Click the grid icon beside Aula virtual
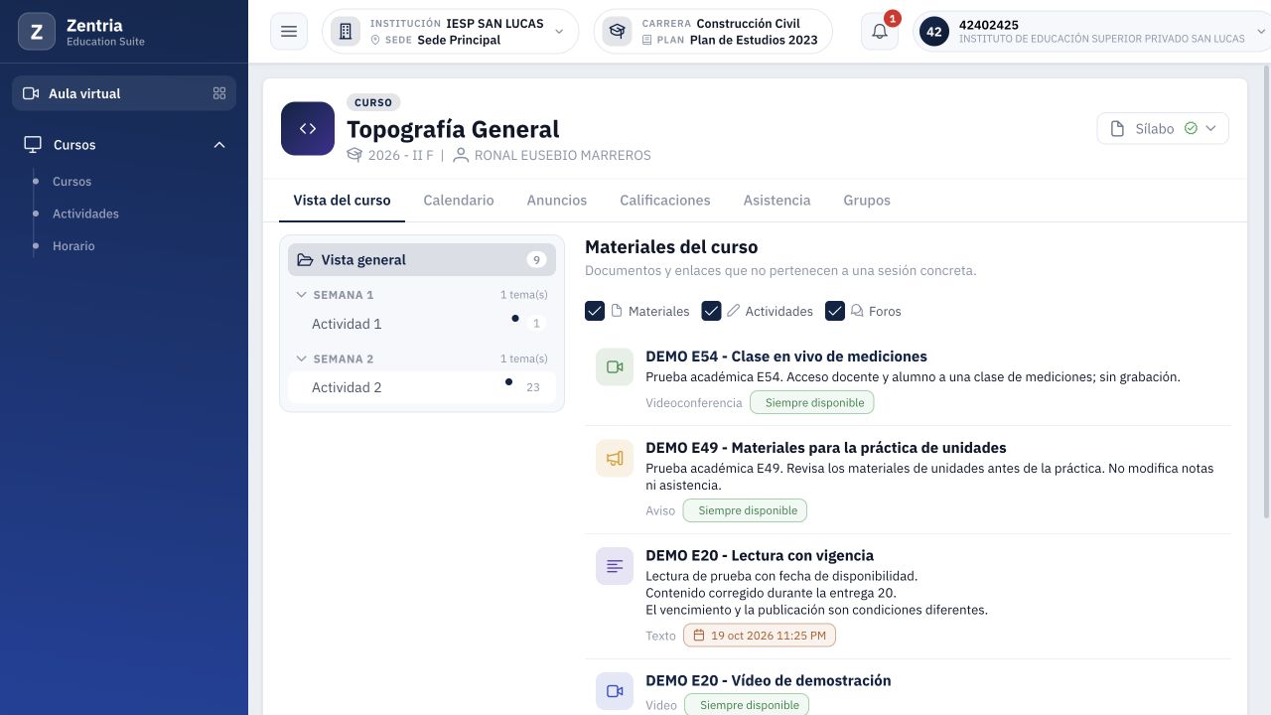1271x715 pixels. tap(219, 93)
